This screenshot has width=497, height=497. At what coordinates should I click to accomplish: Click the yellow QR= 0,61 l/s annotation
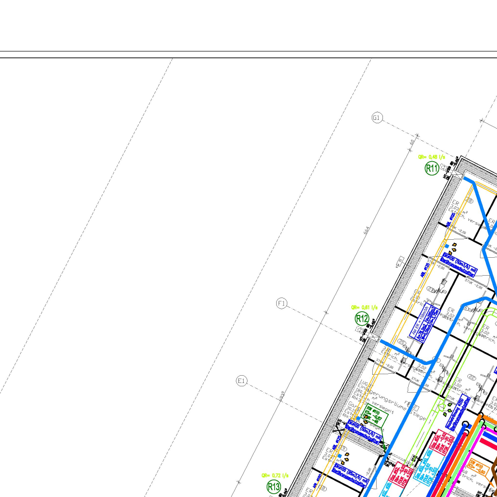point(364,307)
